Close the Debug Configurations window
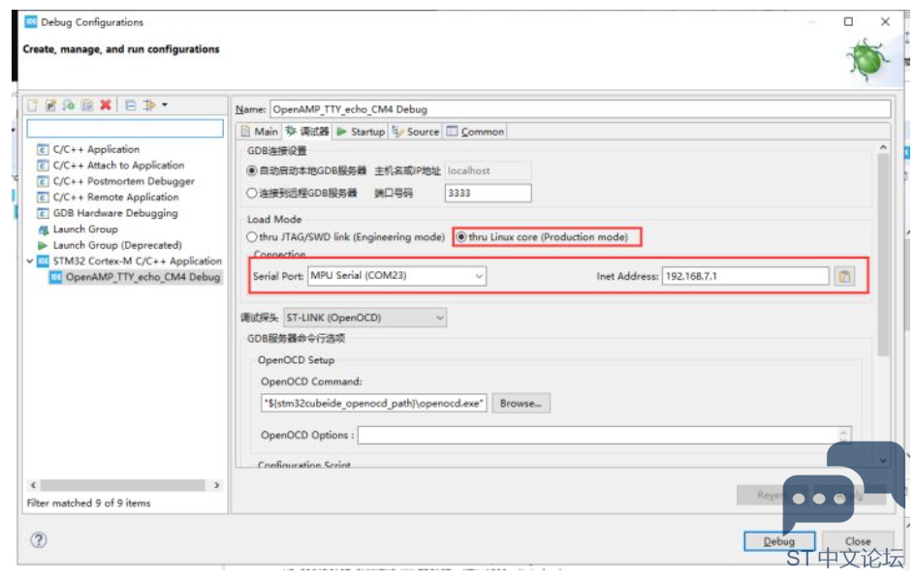This screenshot has height=581, width=916. pyautogui.click(x=885, y=21)
